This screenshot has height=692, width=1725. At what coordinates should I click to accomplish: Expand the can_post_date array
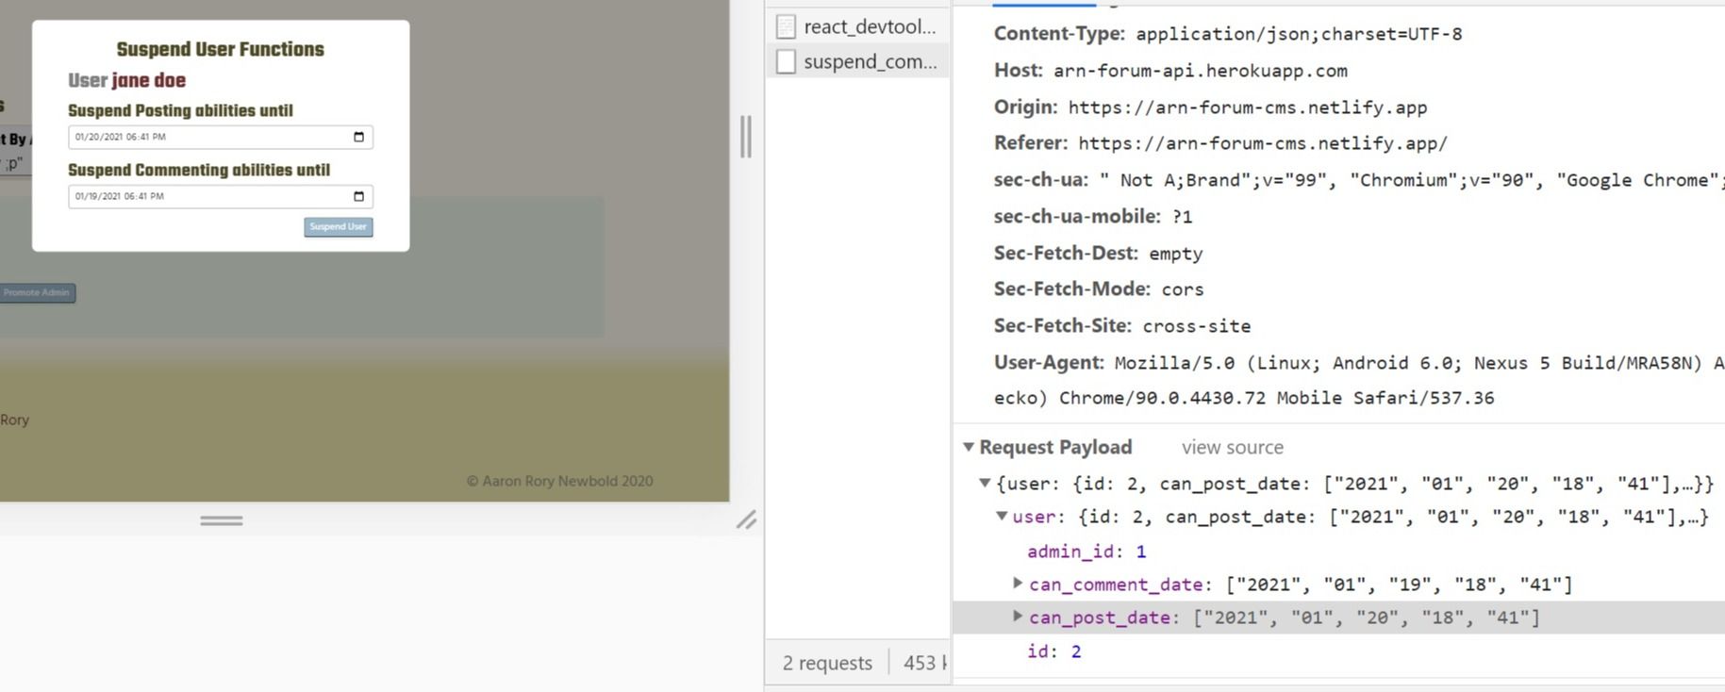[1018, 617]
